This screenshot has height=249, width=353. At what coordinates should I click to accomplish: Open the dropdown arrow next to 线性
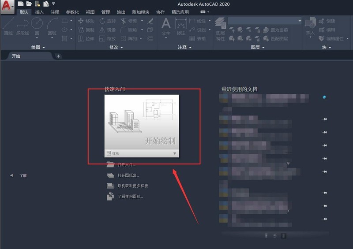[210, 21]
